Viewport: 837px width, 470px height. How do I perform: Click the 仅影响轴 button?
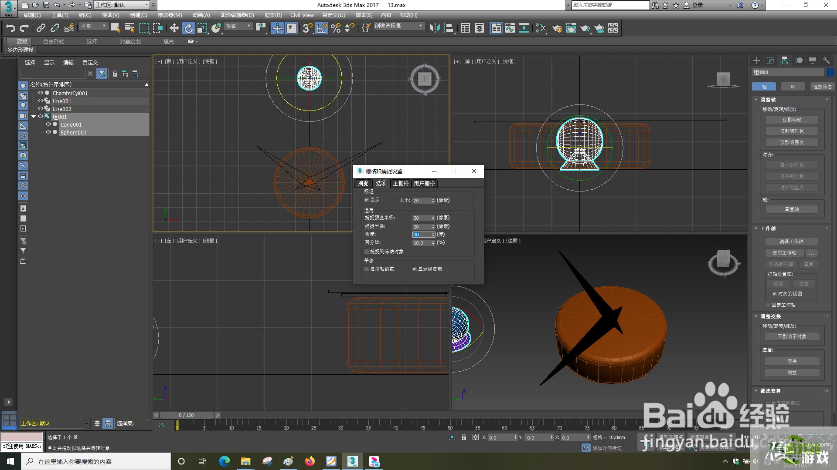[x=792, y=120]
